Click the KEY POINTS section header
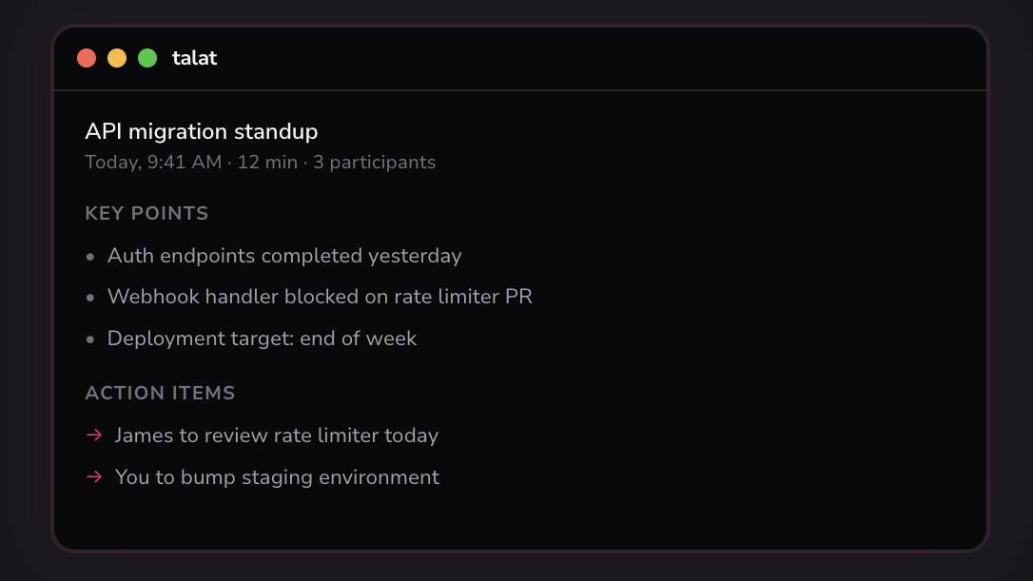 (146, 213)
